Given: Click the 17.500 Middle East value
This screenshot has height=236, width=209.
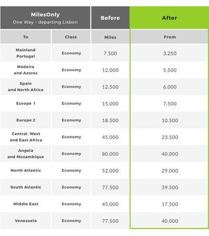Looking at the screenshot, I should pos(170,204).
